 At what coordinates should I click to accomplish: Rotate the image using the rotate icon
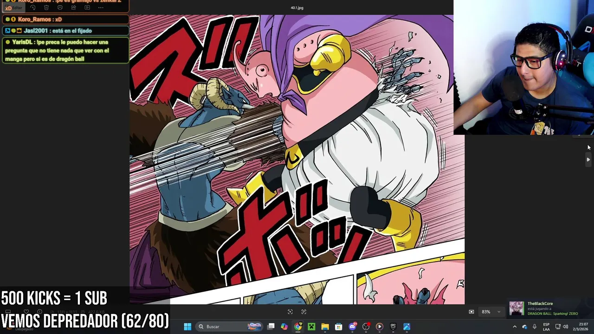click(x=33, y=8)
